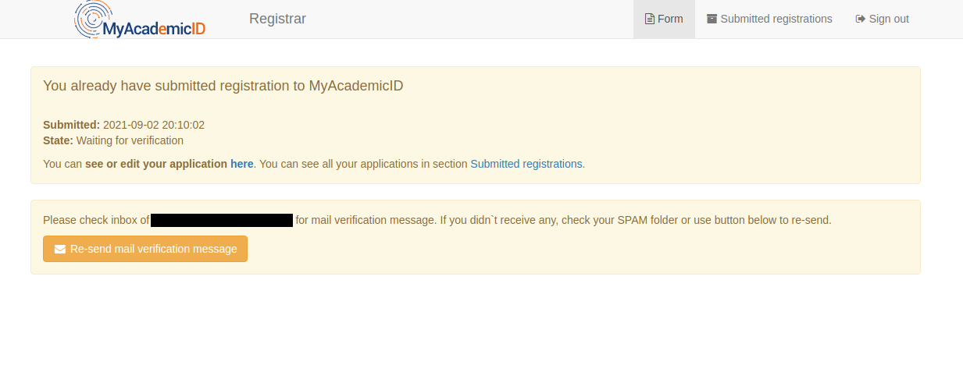963x390 pixels.
Task: Click the "You already have submitted registration" heading
Action: click(223, 86)
